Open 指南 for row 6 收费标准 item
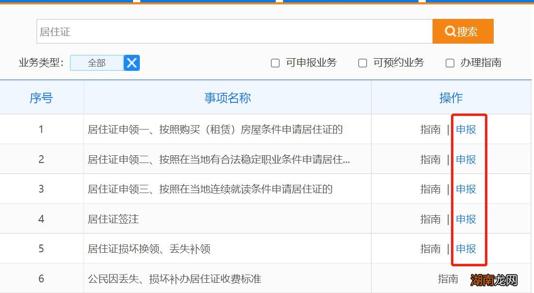Image resolution: width=534 pixels, height=293 pixels. click(448, 278)
